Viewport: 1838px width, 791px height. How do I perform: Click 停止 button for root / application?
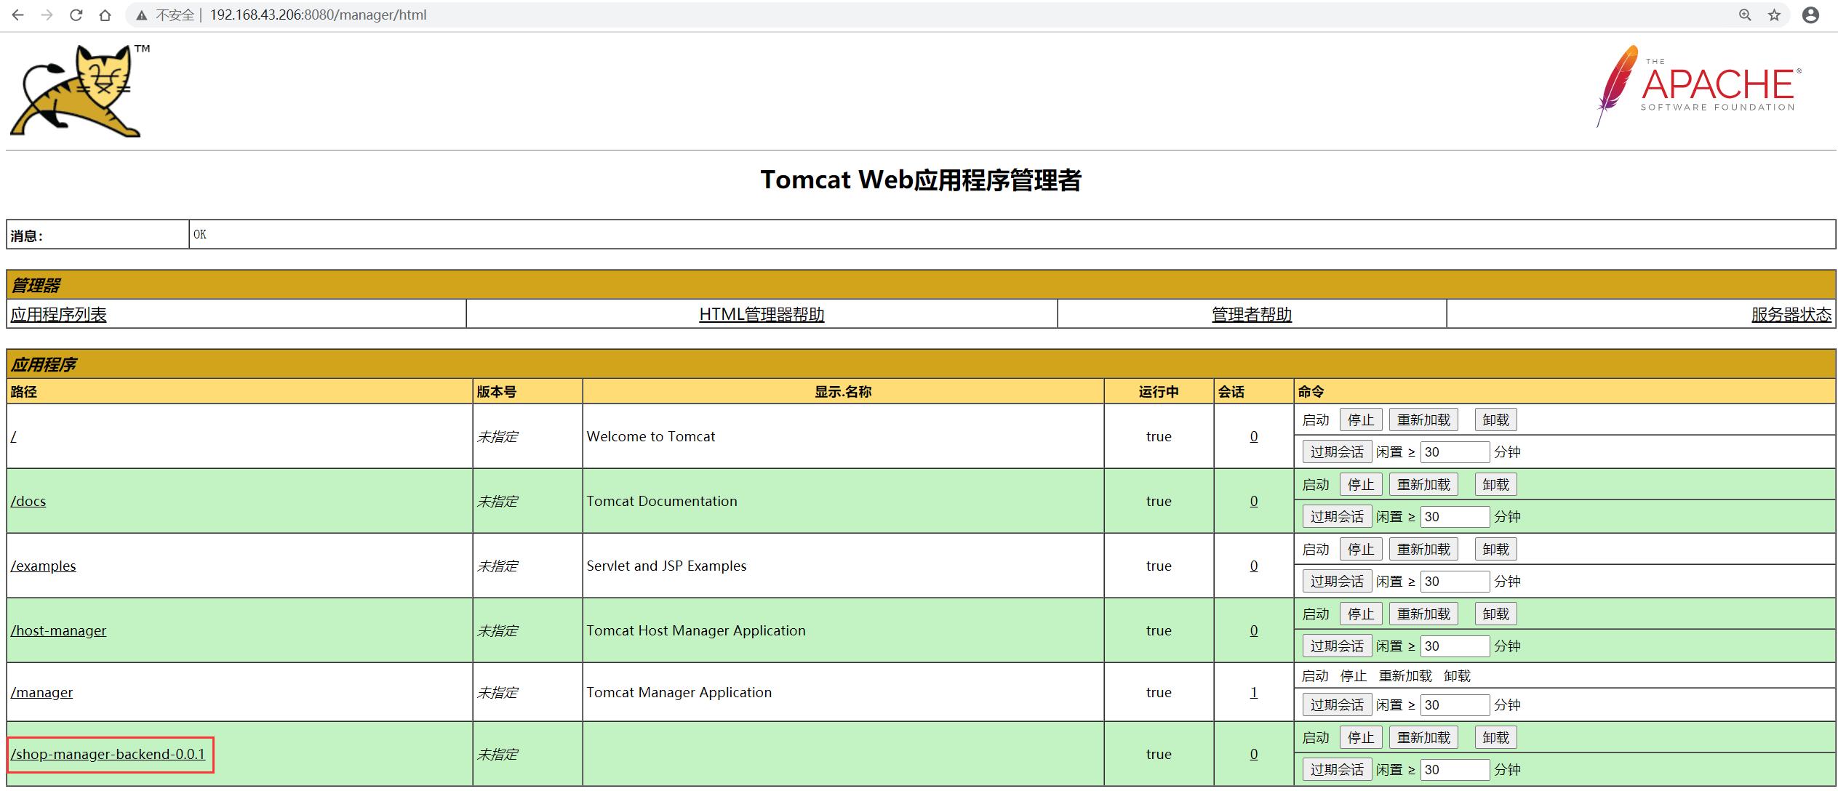point(1360,419)
